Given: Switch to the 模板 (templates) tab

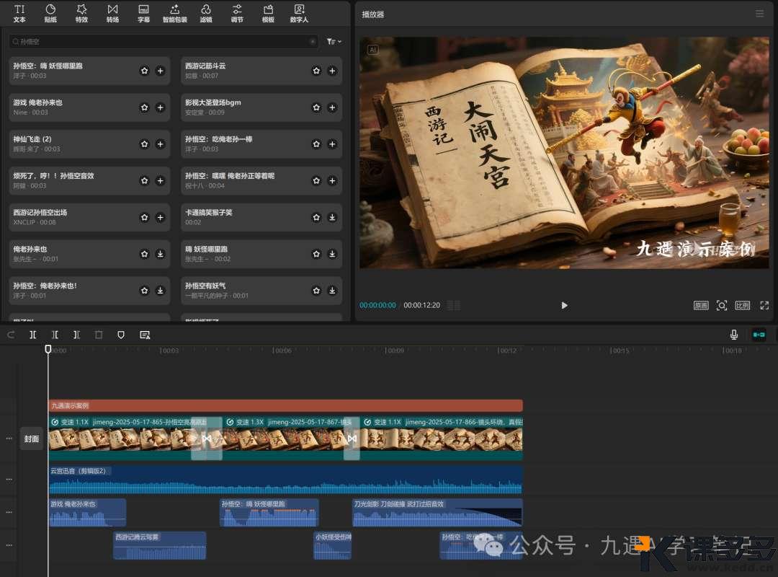Looking at the screenshot, I should [268, 13].
